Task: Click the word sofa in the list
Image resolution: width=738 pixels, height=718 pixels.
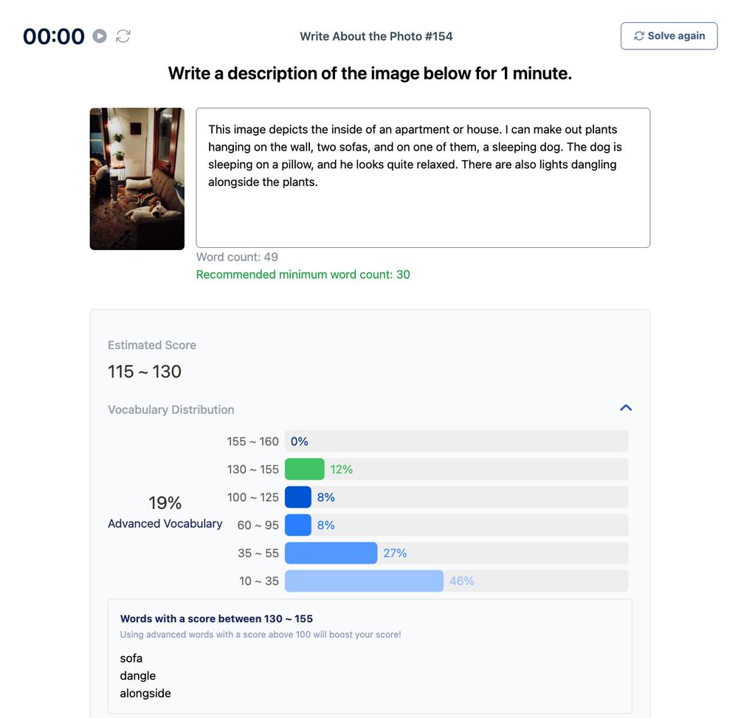Action: [131, 658]
